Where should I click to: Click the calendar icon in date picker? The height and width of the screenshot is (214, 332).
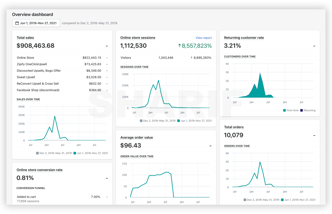tap(17, 23)
